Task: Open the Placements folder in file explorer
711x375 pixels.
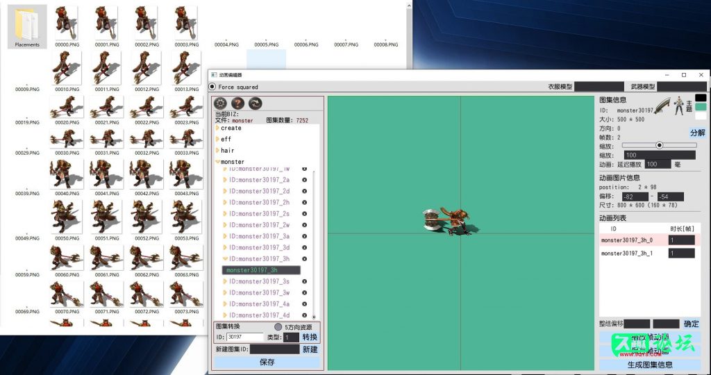Action: 27,27
